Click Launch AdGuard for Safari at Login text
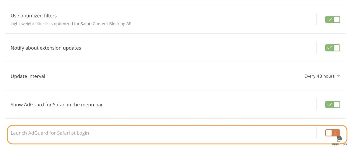Image resolution: width=351 pixels, height=152 pixels. [50, 133]
